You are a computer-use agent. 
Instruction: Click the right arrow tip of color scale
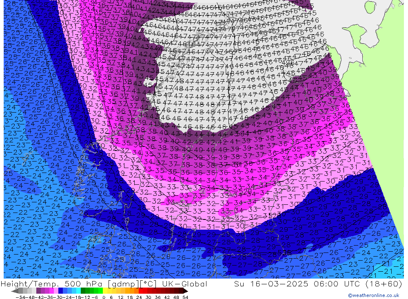[186, 291]
